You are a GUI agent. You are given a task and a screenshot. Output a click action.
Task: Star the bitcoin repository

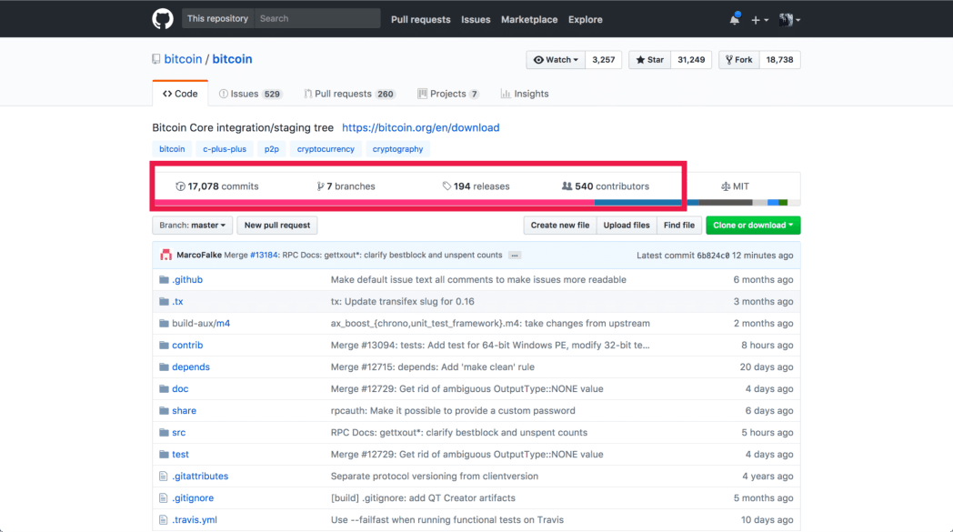[x=649, y=60]
